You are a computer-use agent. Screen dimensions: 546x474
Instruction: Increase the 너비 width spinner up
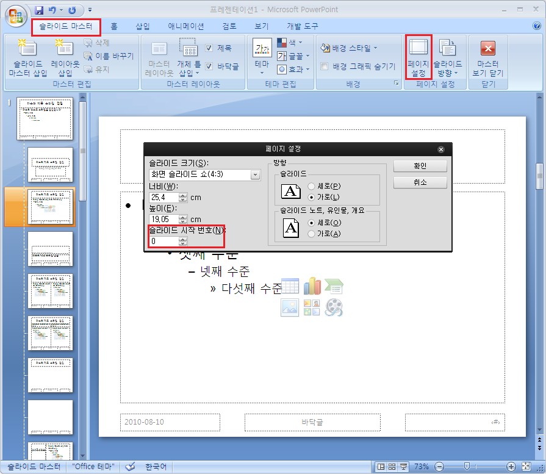[183, 195]
